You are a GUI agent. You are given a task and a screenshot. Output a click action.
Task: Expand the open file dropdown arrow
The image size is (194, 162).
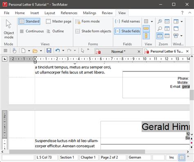click(x=41, y=51)
